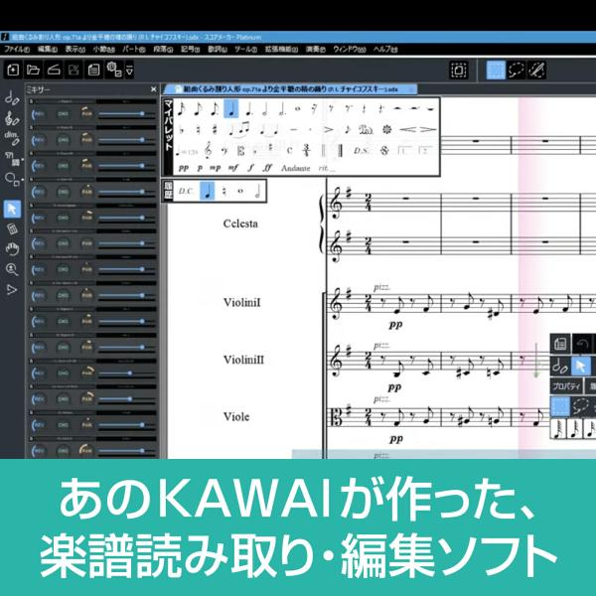This screenshot has height=596, width=596.
Task: Choose the final barline in My Palette
Action: (340, 151)
